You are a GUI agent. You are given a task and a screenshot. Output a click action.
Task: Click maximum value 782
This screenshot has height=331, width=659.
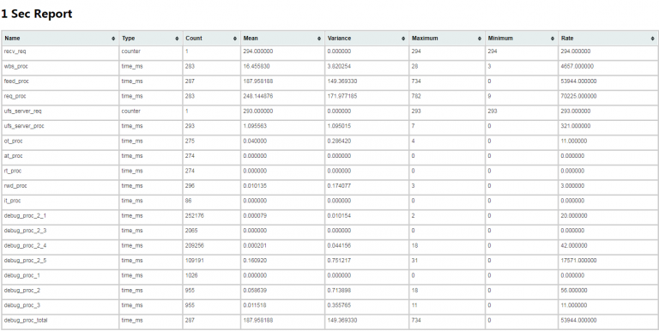pos(416,96)
